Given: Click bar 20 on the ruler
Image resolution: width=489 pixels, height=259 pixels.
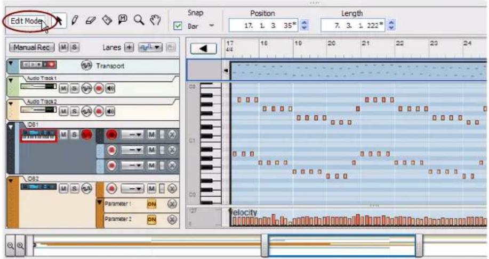Looking at the screenshot, I should point(331,44).
